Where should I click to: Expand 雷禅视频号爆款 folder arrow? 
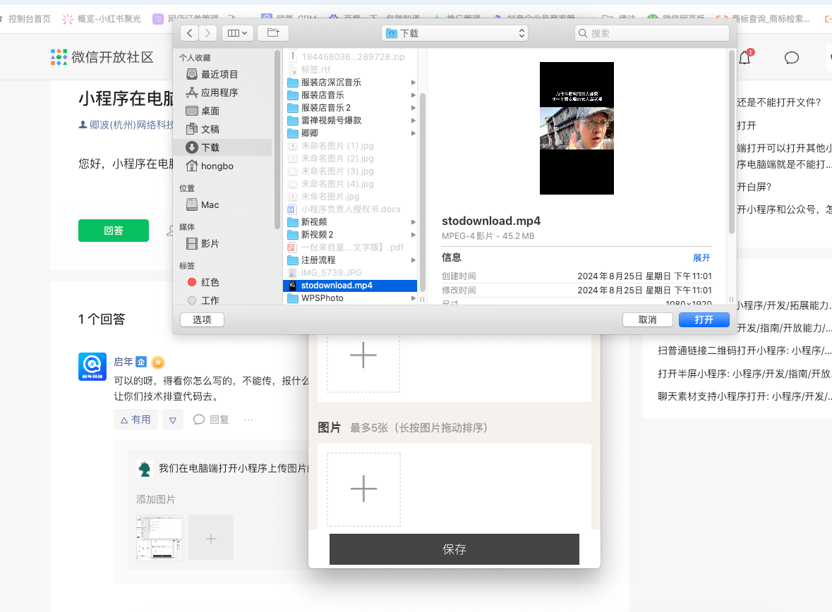pos(413,121)
